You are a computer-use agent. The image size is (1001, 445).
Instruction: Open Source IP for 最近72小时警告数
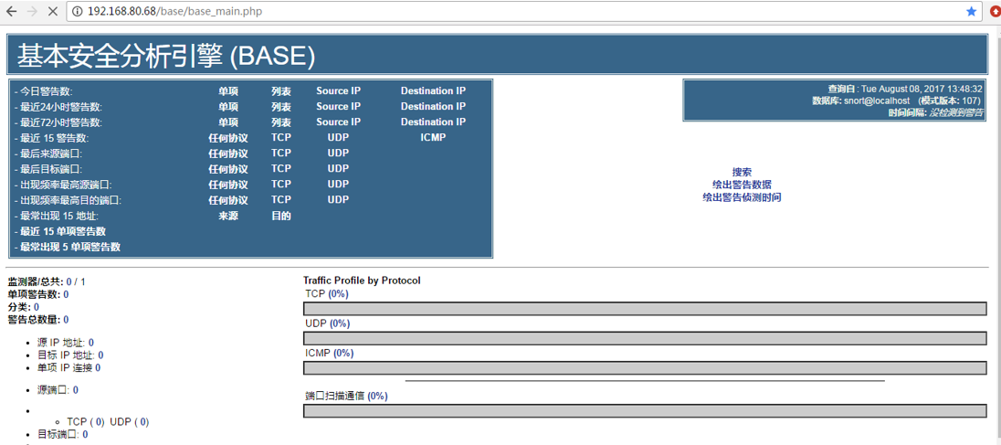click(x=338, y=122)
